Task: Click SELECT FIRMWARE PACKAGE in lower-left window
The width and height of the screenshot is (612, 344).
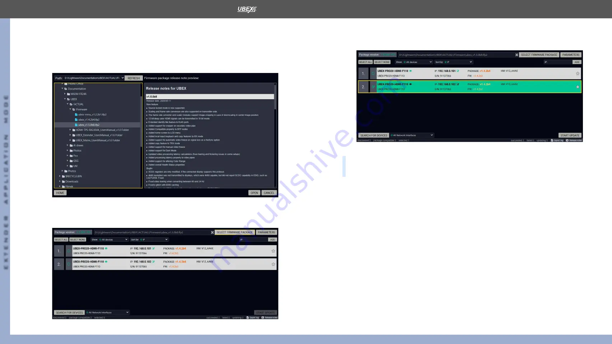Action: coord(235,233)
